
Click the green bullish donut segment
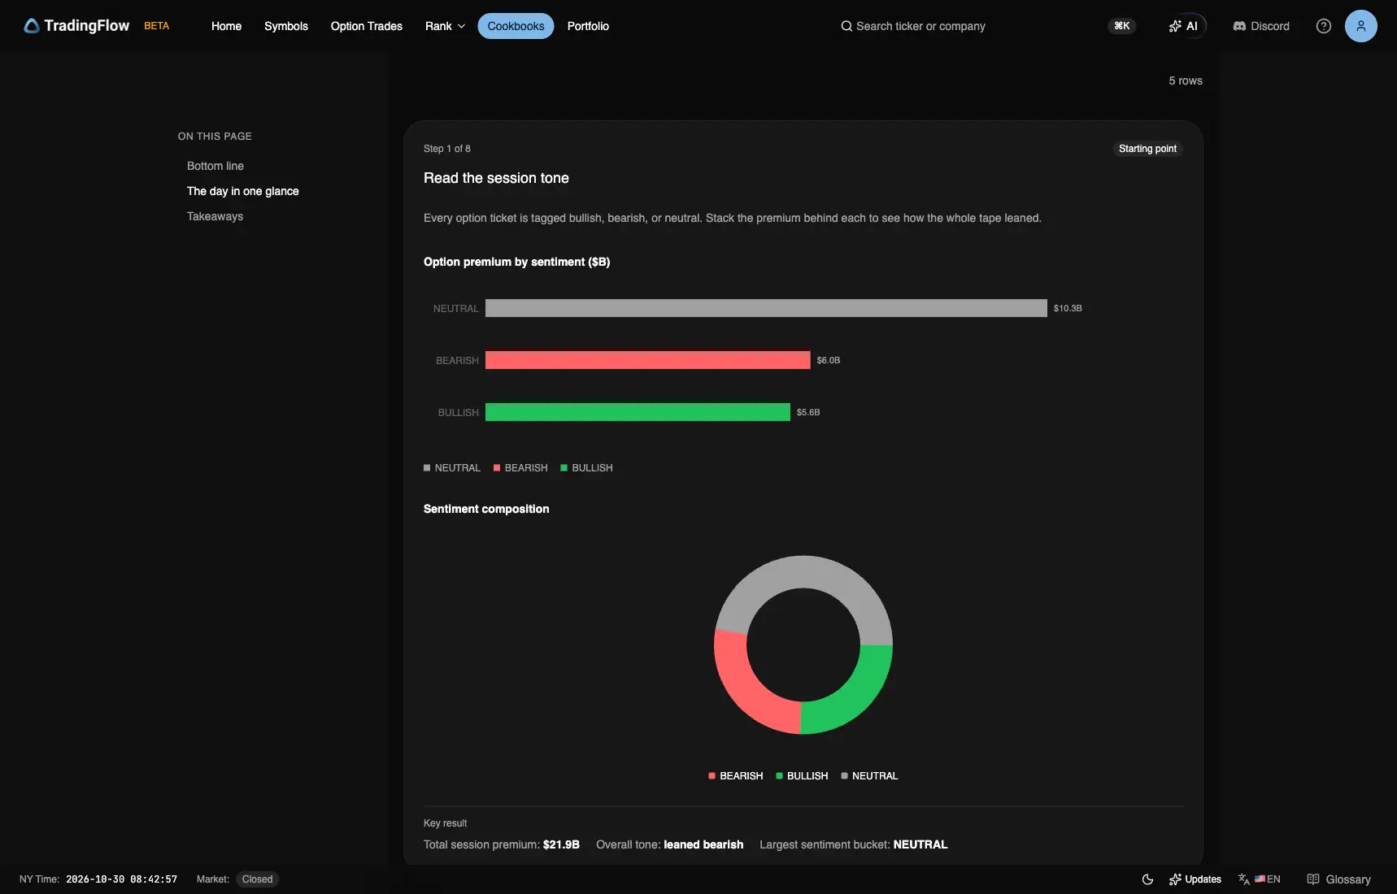(x=853, y=697)
